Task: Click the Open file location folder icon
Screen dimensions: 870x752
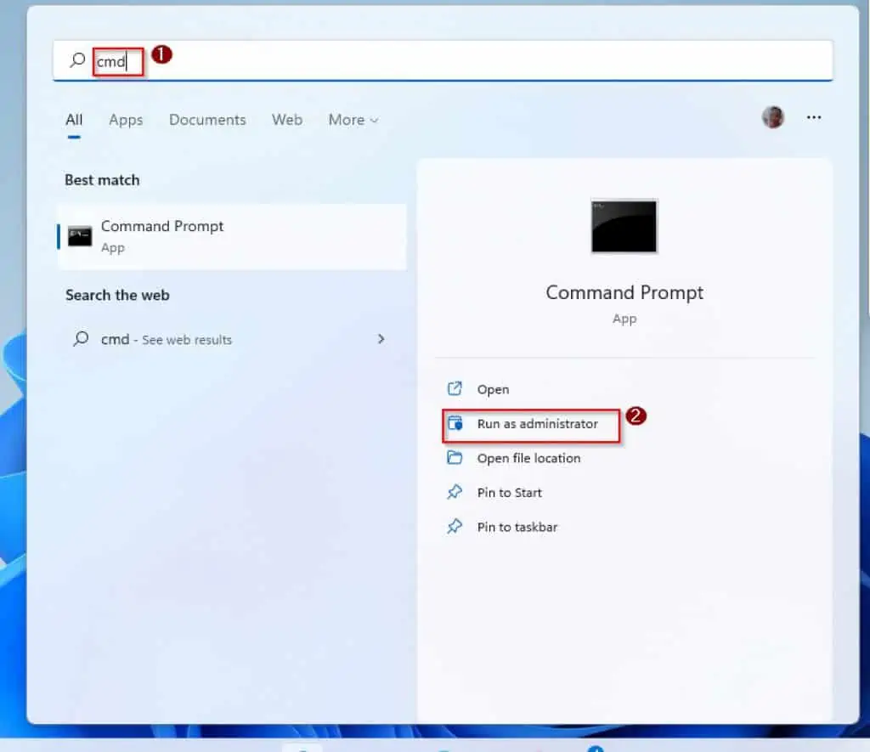Action: (x=454, y=458)
